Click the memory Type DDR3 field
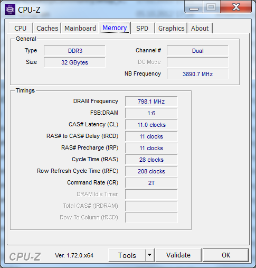 (x=74, y=51)
